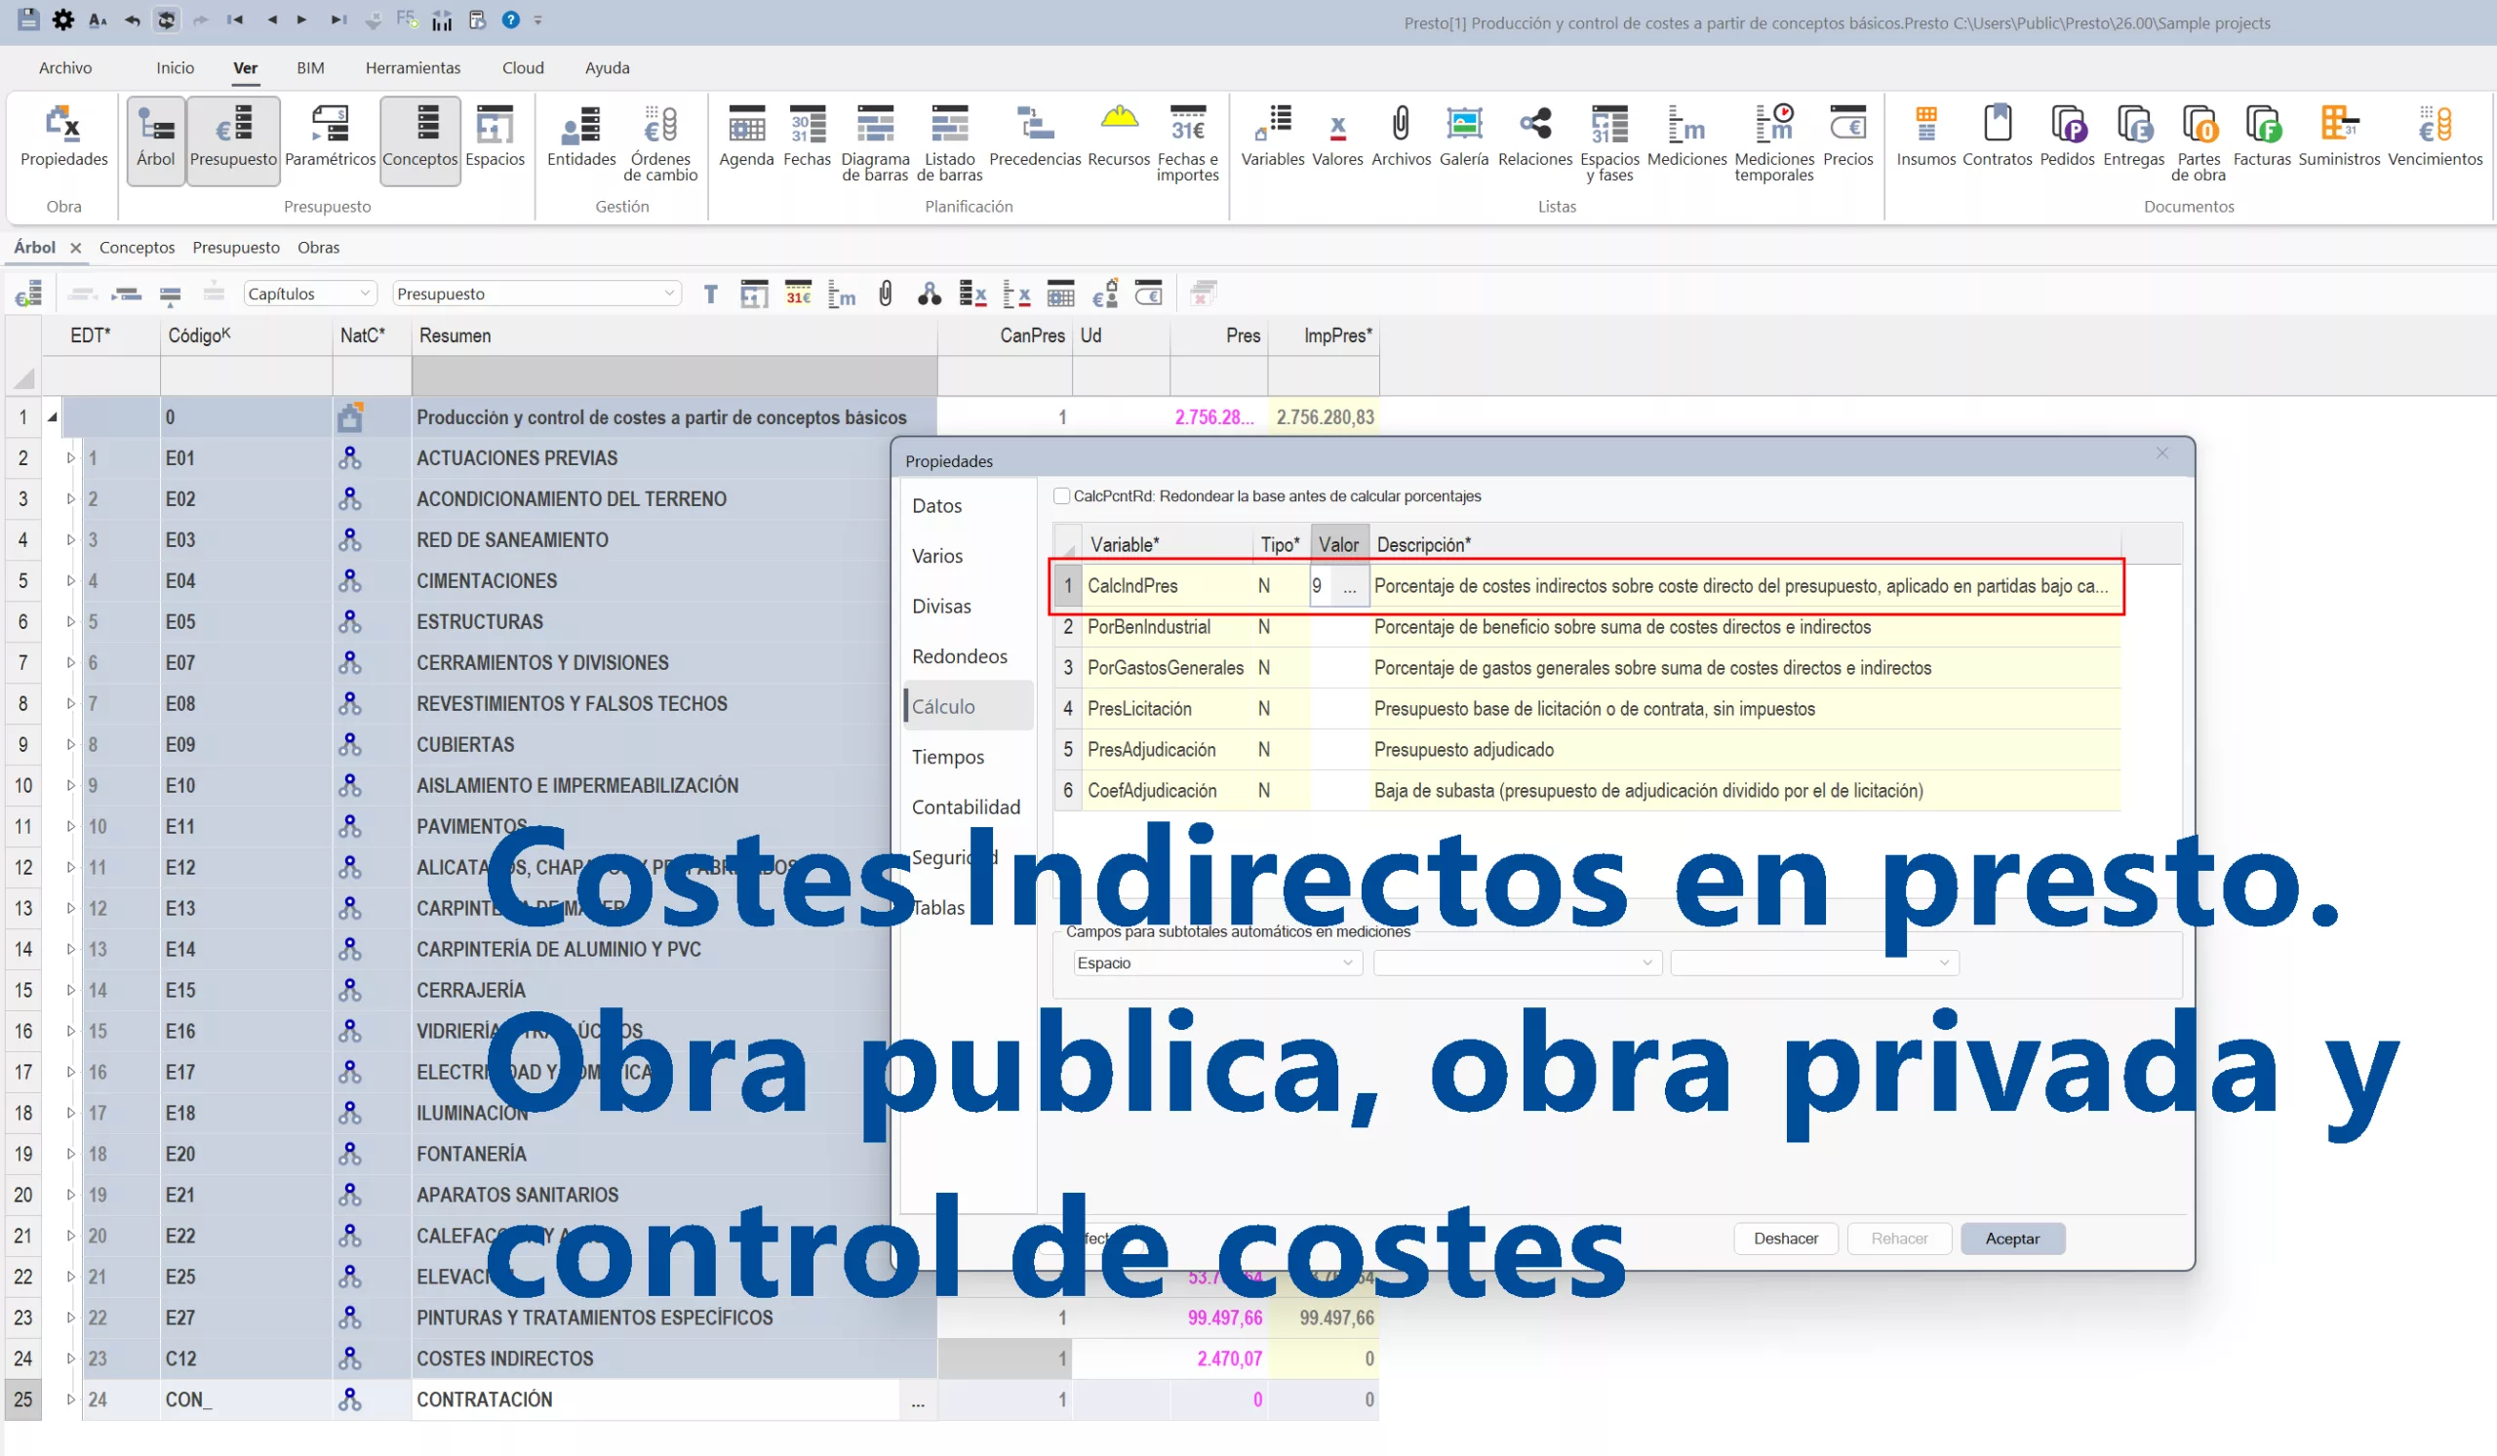Open the CalcIndPres value ellipsis button
This screenshot has width=2497, height=1456.
(x=1350, y=586)
